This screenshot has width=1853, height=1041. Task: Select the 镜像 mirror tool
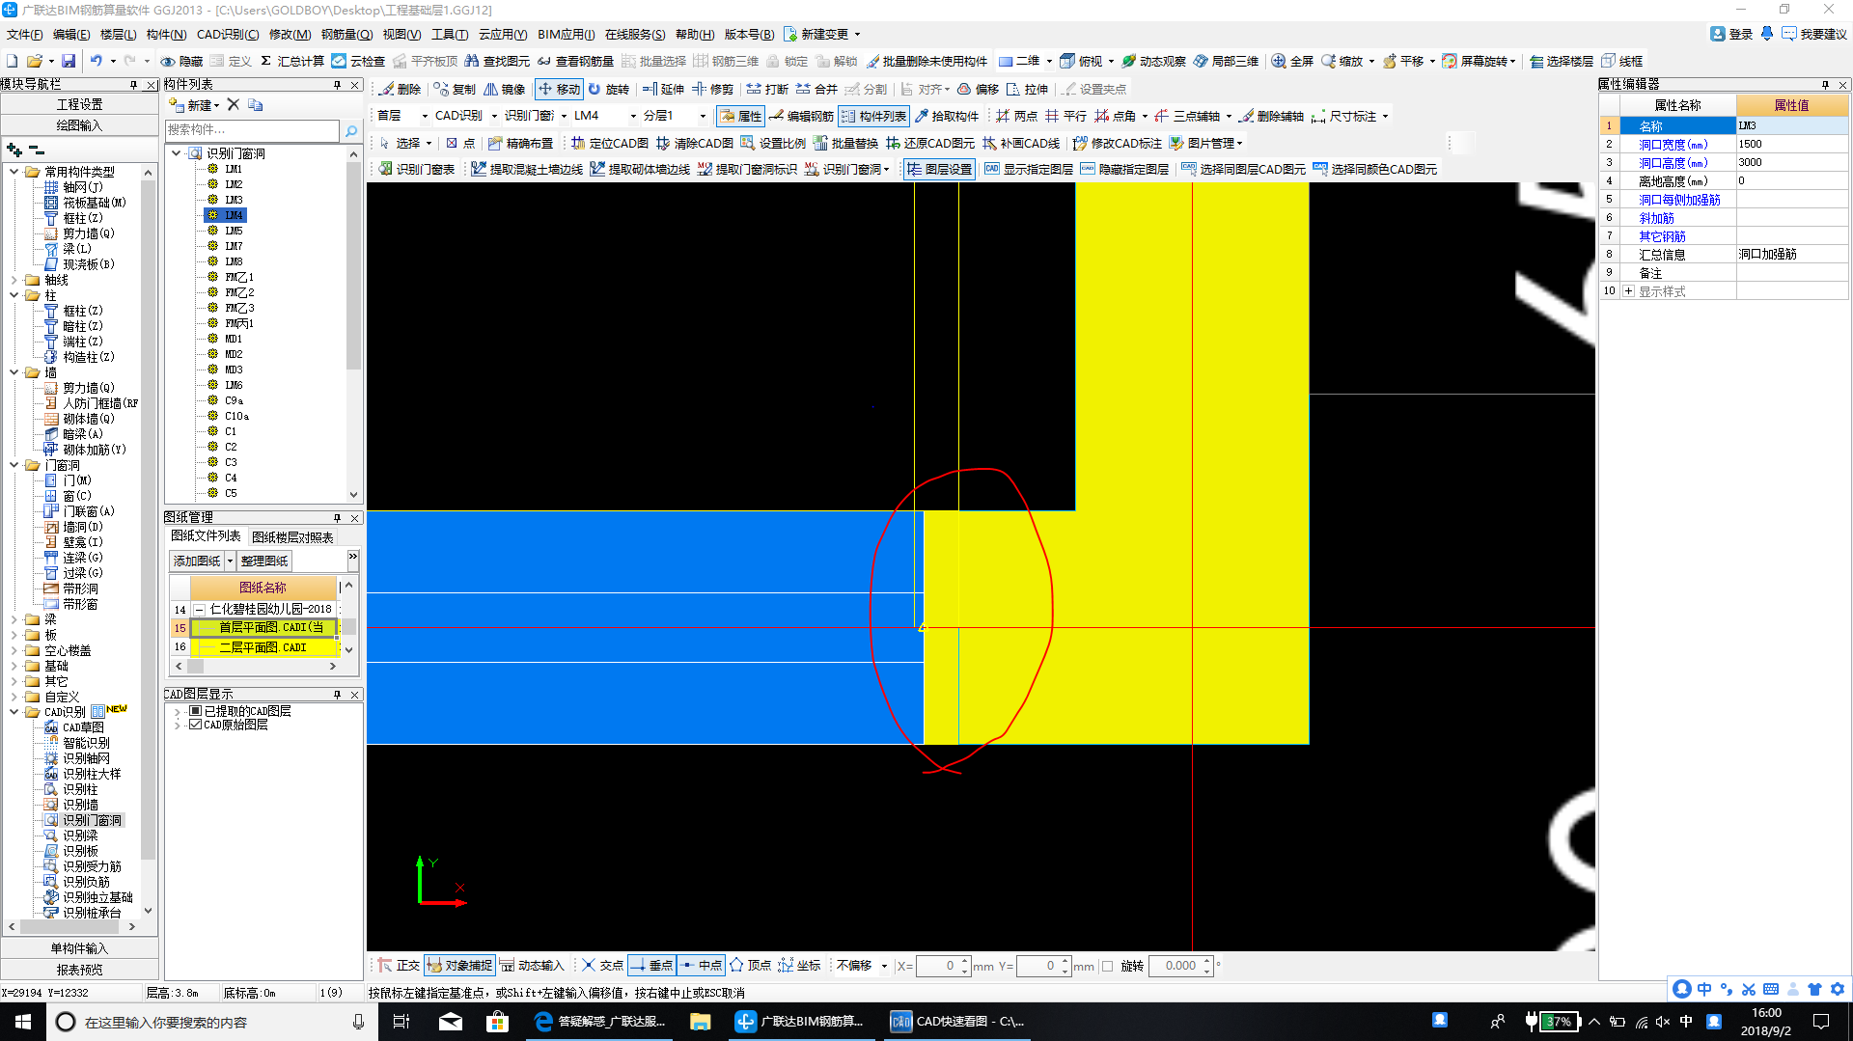coord(504,89)
